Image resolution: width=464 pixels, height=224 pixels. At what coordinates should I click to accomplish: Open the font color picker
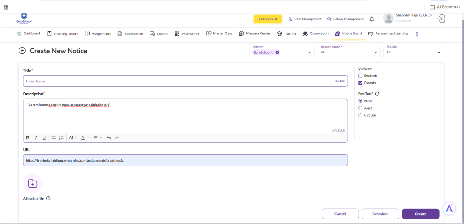85,138
